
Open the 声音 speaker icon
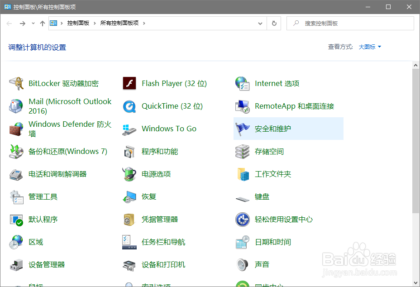point(243,265)
